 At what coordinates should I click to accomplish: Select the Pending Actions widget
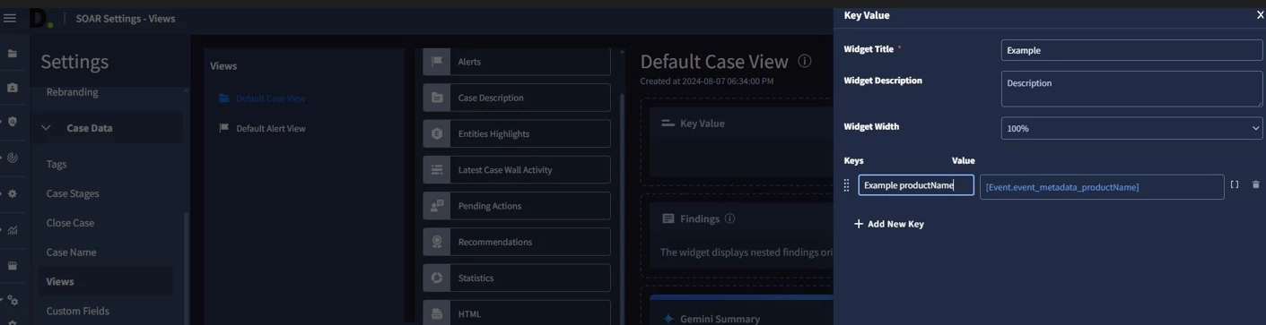click(x=517, y=206)
